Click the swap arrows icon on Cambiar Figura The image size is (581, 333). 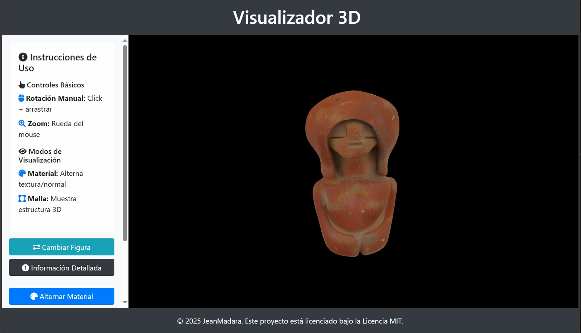click(x=36, y=247)
